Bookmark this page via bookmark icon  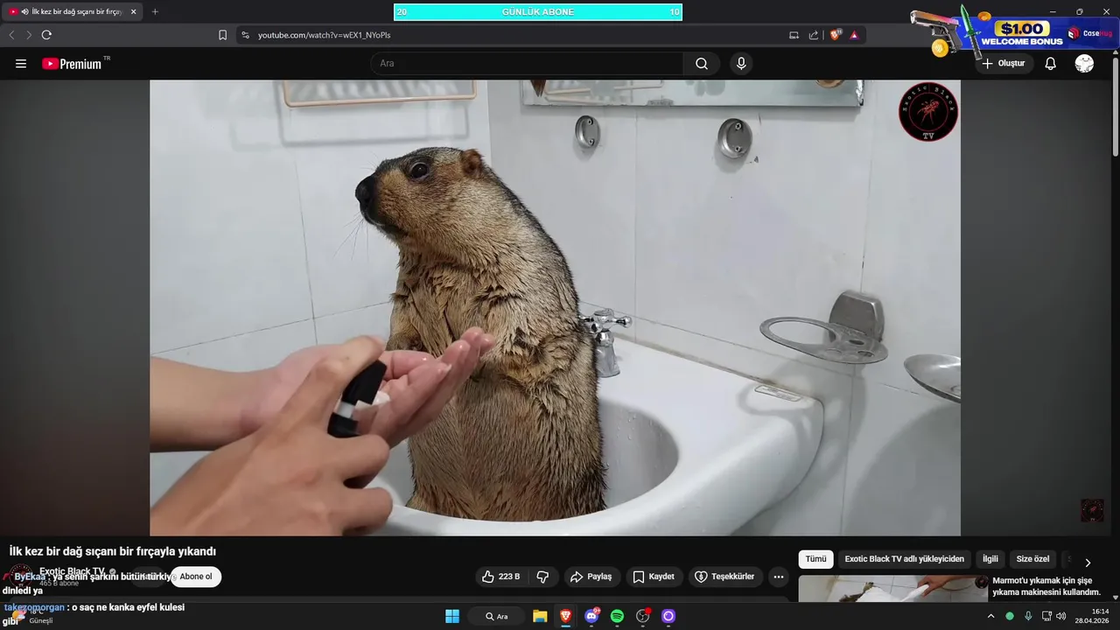[222, 35]
